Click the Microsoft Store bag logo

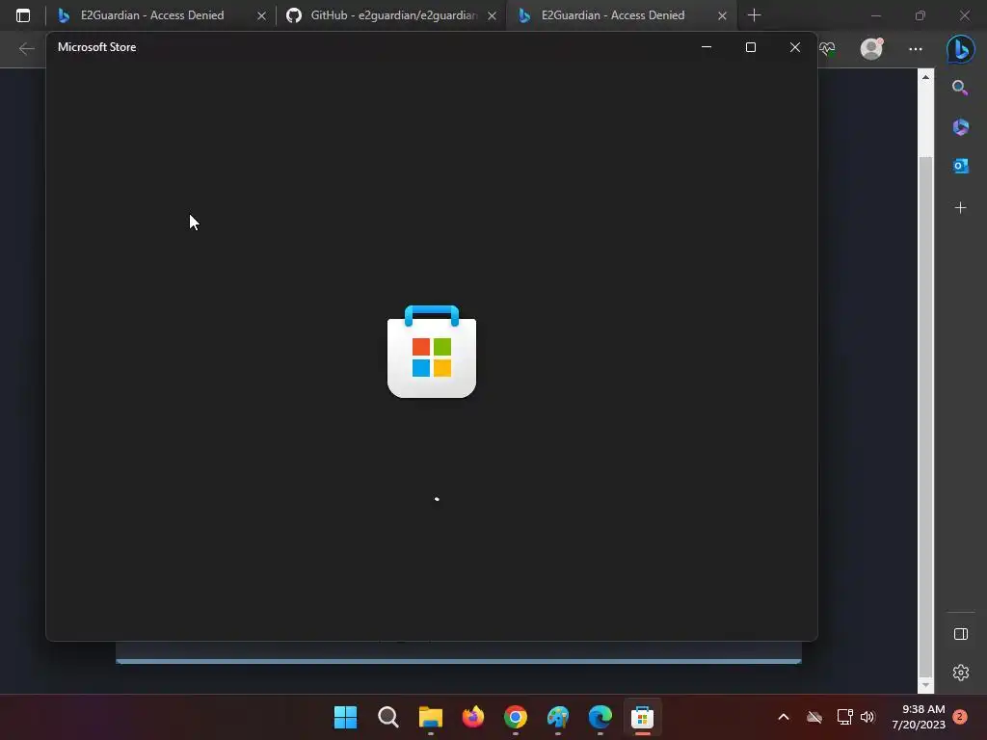click(432, 352)
